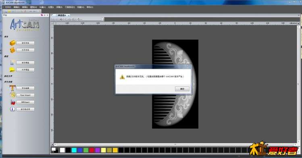Click the large T font editor icon

coord(12,88)
